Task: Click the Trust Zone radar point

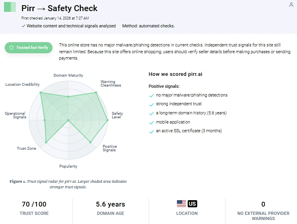Action: pos(46,142)
